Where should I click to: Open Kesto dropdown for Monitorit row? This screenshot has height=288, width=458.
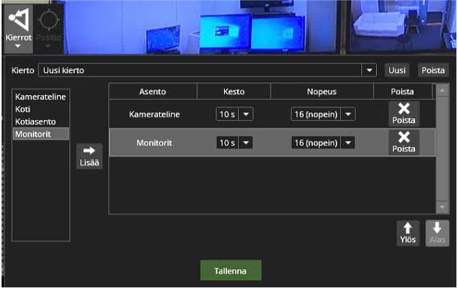[x=246, y=142]
